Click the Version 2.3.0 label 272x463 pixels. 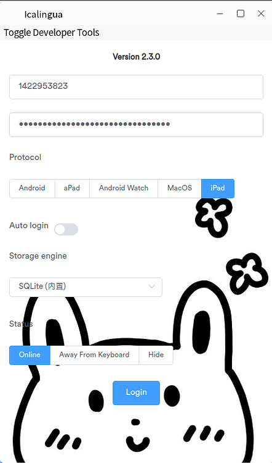(x=136, y=57)
